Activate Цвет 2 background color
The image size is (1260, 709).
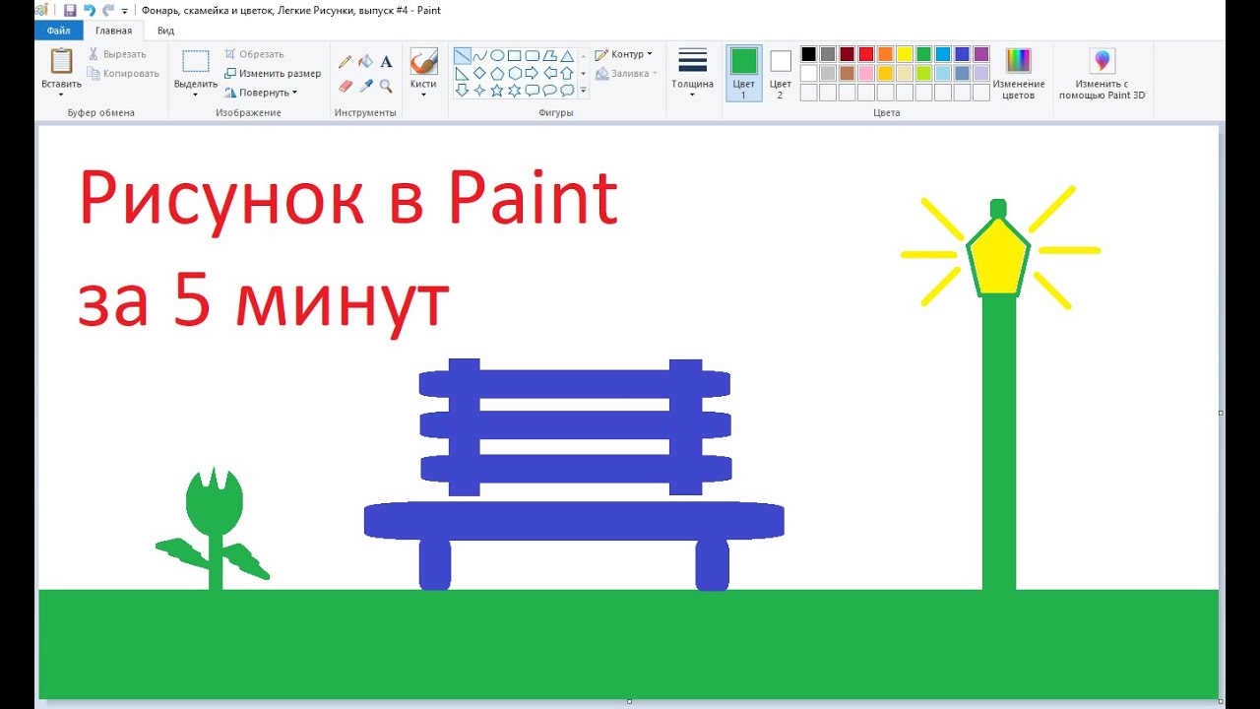(x=780, y=73)
